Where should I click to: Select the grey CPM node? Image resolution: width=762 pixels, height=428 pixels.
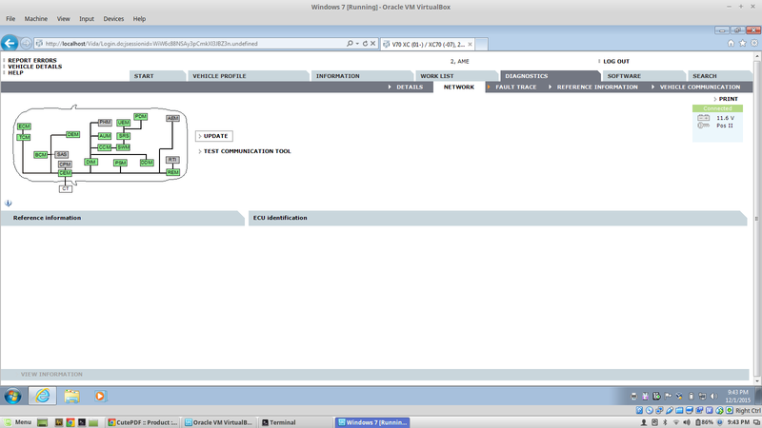click(65, 165)
